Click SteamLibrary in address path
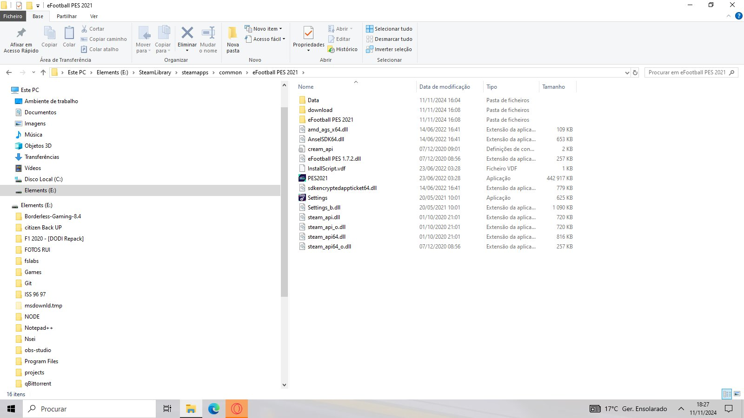 pos(155,72)
